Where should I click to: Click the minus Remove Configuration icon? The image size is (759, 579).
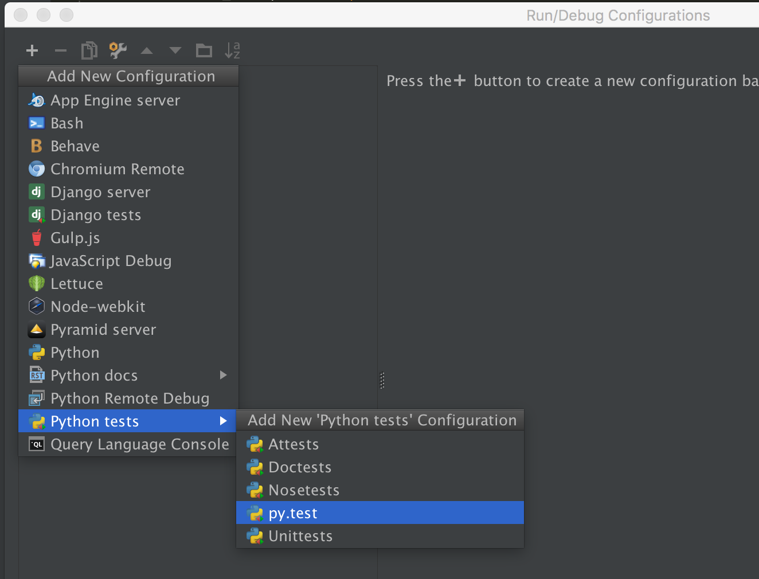(x=61, y=50)
